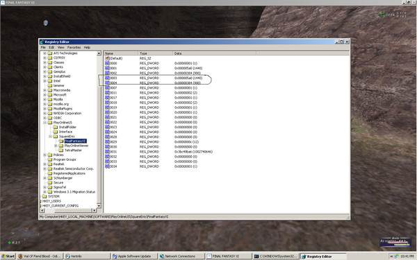Image resolution: width=417 pixels, height=260 pixels.
Task: Select the Windows 3.1 Migration Status key
Action: coord(74,192)
